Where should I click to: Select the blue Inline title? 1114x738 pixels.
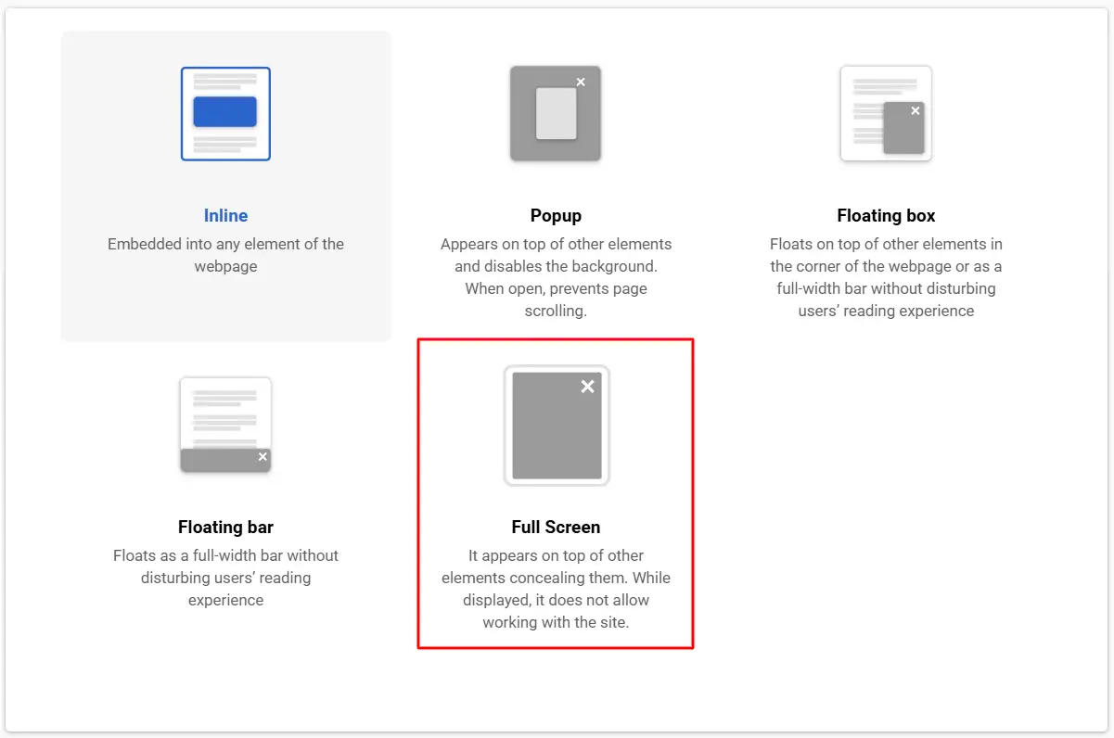(225, 216)
